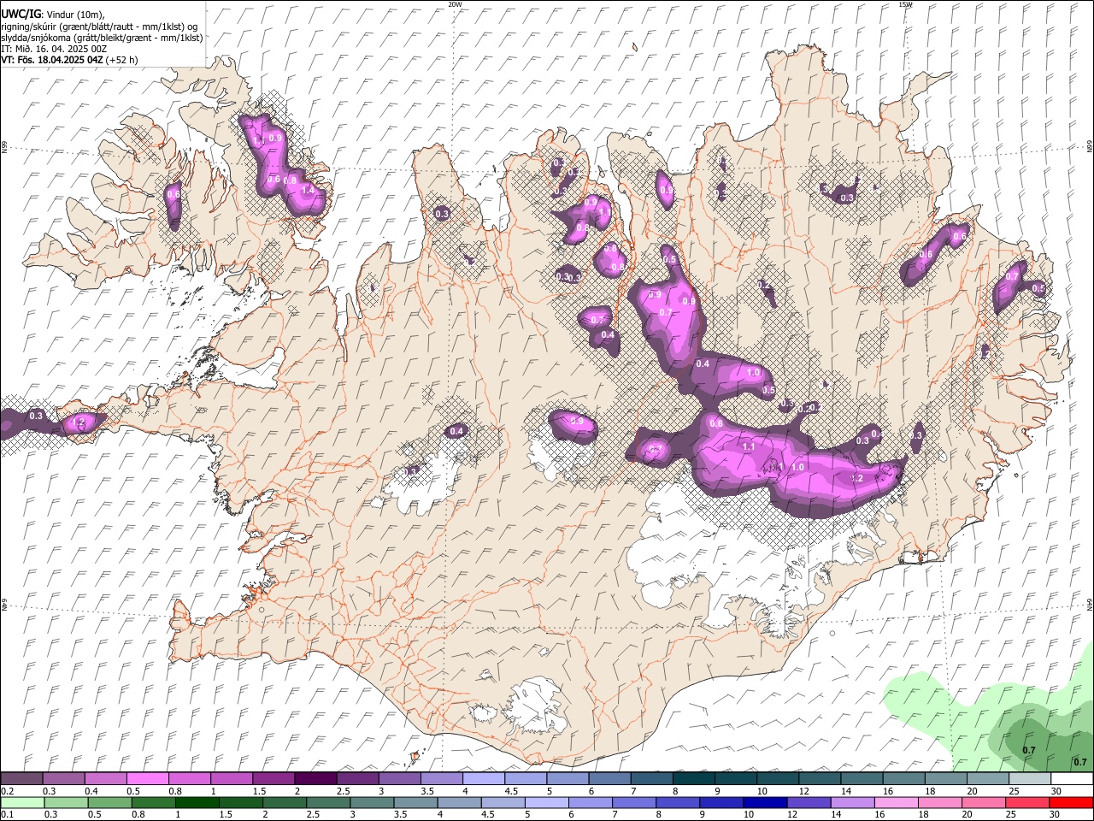The image size is (1094, 821).
Task: Click the 'UWC/IG: Vindur (10m),' title line
Action: 53,15
